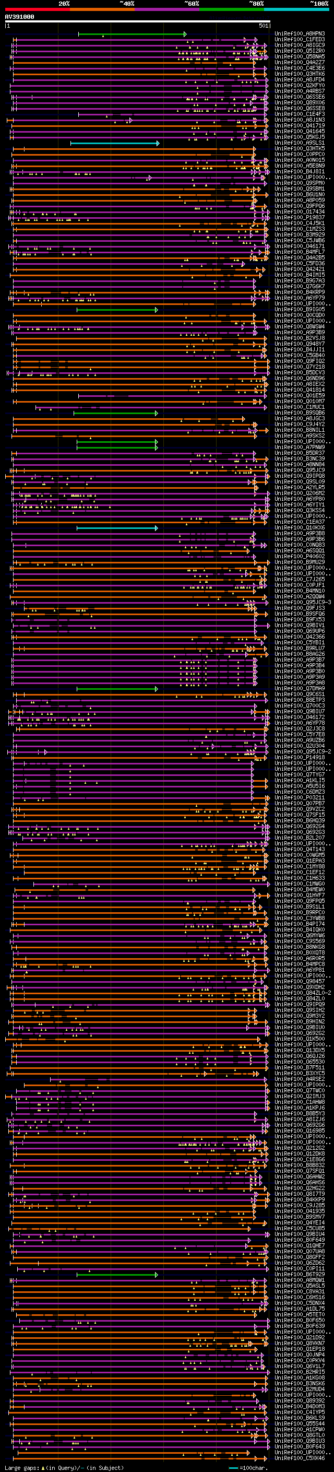Select hit label UniRef100_Q95JC9-3
Viewport: 334px width, 1472px height.
tap(303, 602)
